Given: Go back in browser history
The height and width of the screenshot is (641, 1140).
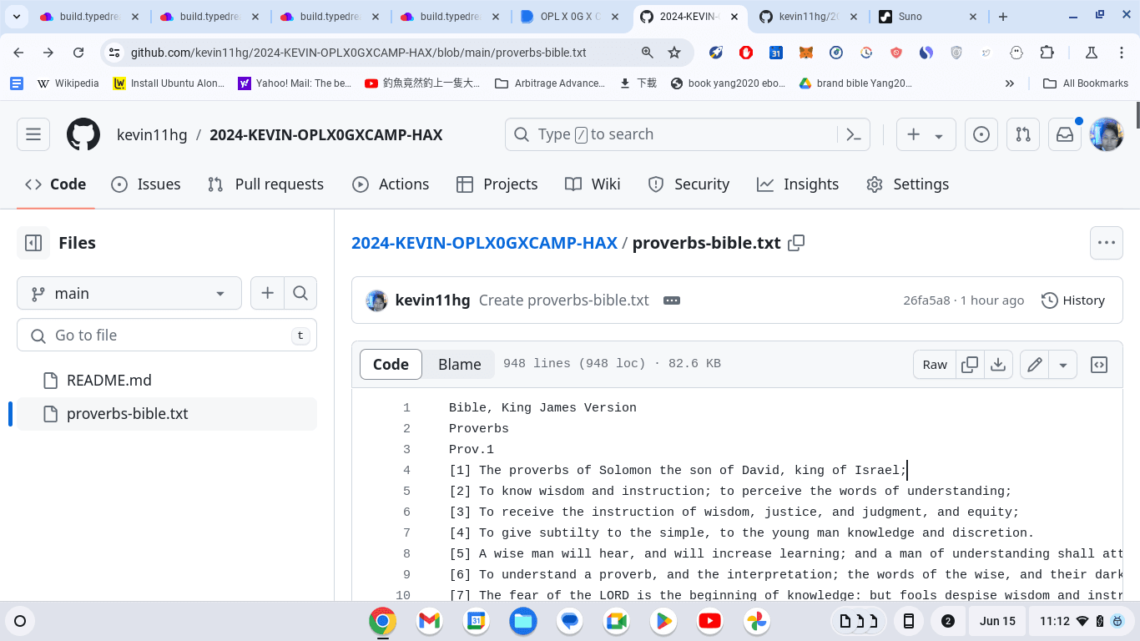Looking at the screenshot, I should click(x=18, y=53).
